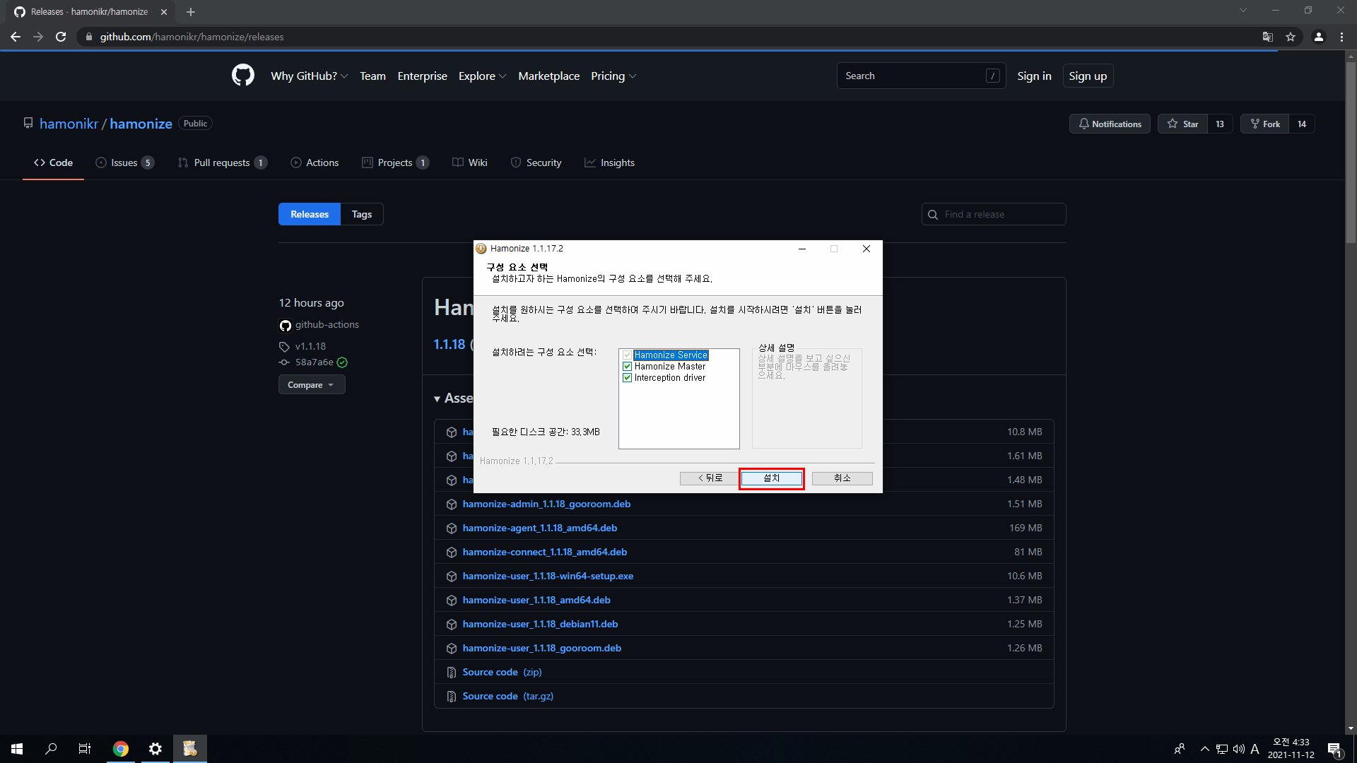The width and height of the screenshot is (1357, 763).
Task: Open Settings from the taskbar
Action: [x=155, y=749]
